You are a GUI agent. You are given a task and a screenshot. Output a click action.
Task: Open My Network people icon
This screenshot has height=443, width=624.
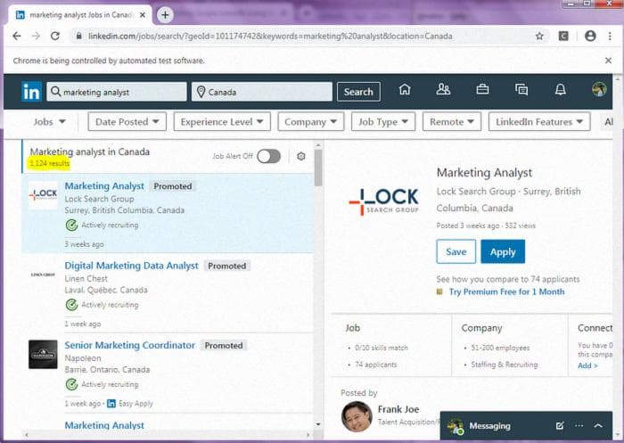click(443, 89)
